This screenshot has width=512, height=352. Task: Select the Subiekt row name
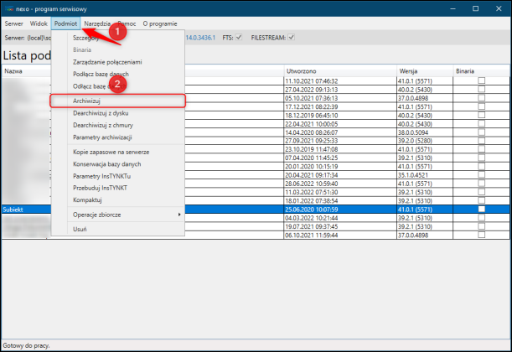click(x=13, y=210)
